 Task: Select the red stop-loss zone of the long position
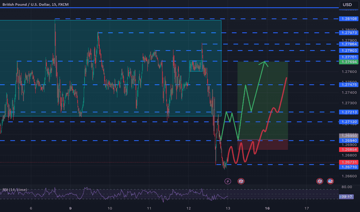[263, 145]
